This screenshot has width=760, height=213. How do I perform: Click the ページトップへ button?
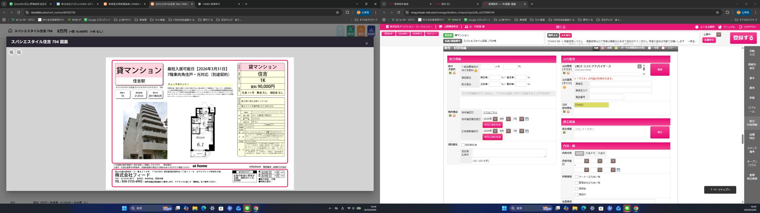720,190
